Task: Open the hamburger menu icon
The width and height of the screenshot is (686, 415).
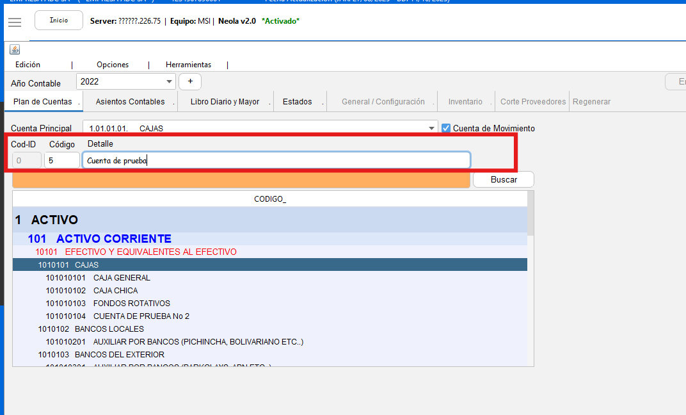Action: [x=14, y=22]
